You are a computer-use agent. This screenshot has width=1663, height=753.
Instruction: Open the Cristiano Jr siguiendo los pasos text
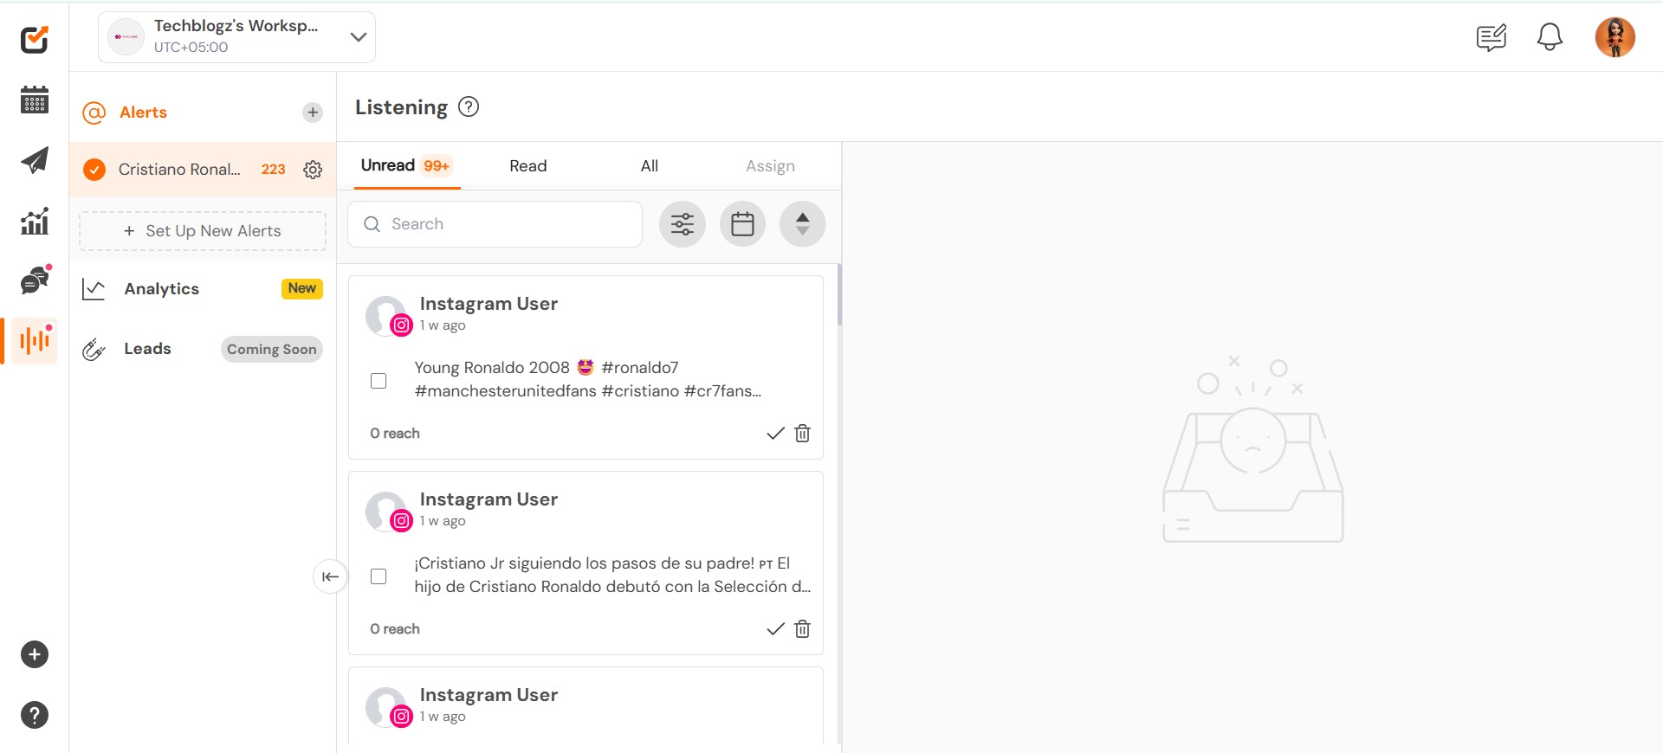[x=612, y=575]
